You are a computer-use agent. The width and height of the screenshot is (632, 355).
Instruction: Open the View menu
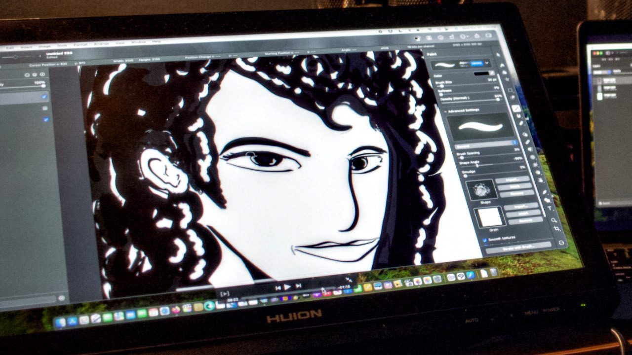coord(119,43)
